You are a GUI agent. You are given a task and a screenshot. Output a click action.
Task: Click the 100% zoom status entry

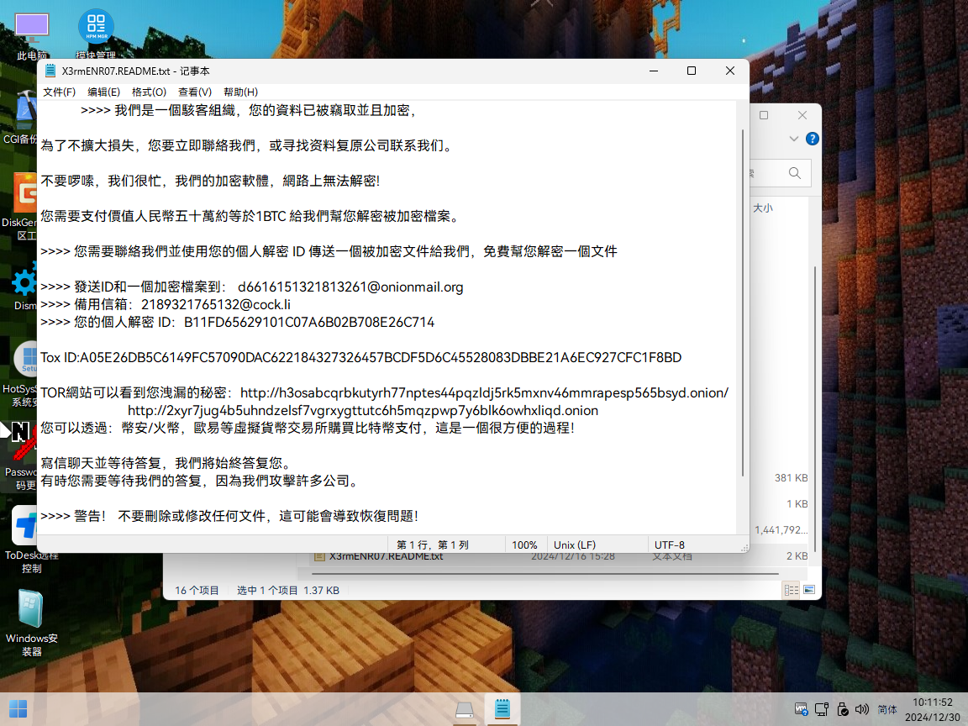point(524,545)
